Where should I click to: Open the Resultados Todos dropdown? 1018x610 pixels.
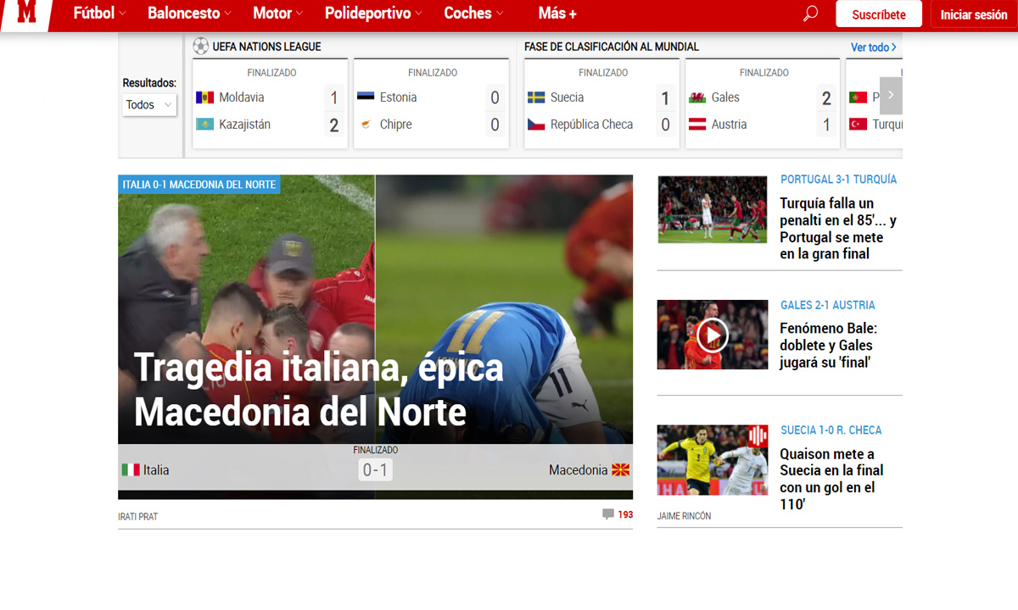[x=149, y=104]
